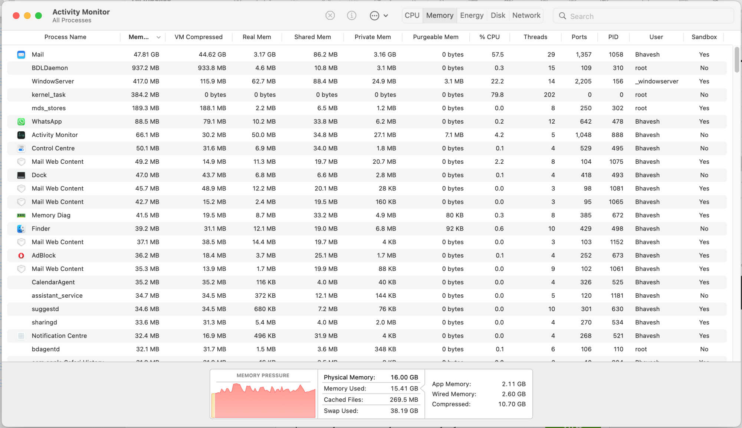Toggle sort arrow on Memory column header

(x=158, y=37)
